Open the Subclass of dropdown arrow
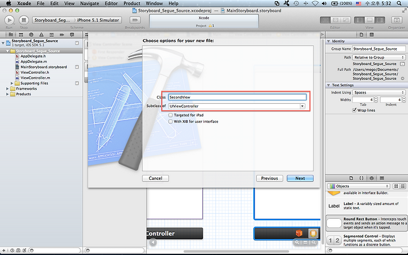Screen dimensions: 408x255 click(x=302, y=106)
